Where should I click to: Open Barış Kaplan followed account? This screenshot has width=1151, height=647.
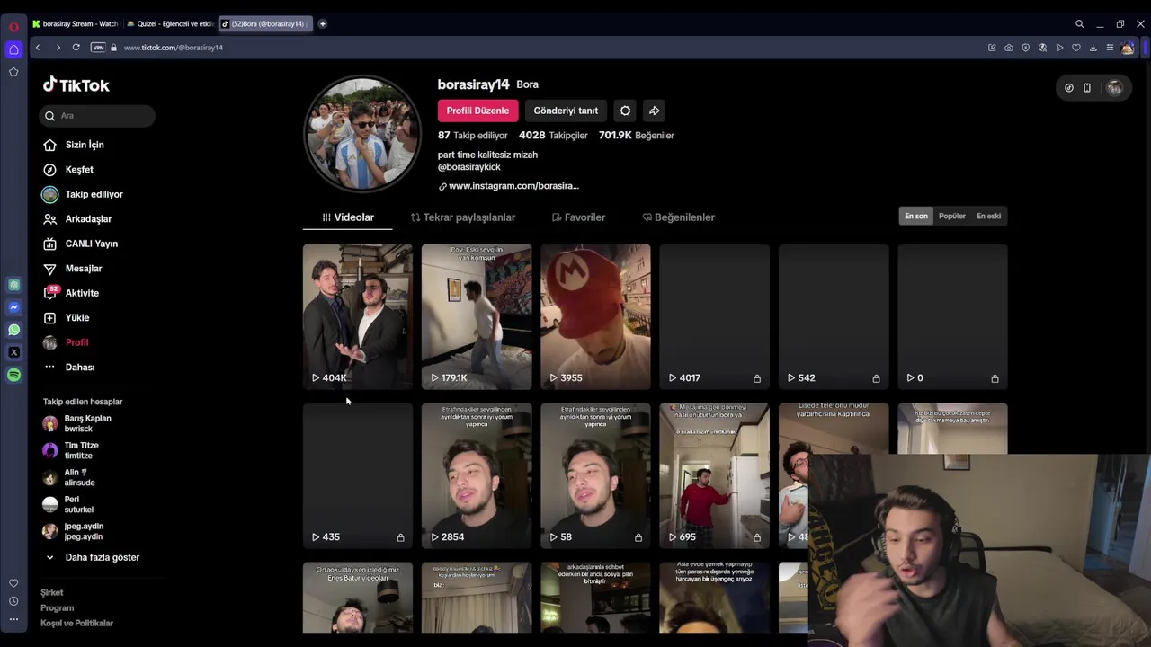tap(77, 423)
